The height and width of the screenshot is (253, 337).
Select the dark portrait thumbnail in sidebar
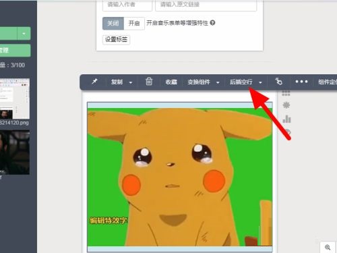pos(15,152)
